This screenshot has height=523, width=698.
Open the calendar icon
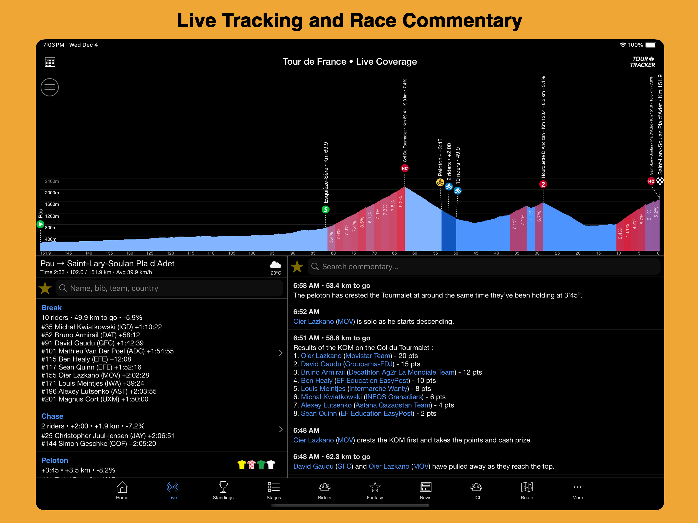pyautogui.click(x=50, y=62)
